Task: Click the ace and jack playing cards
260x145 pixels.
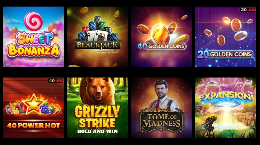Action: pos(97,36)
